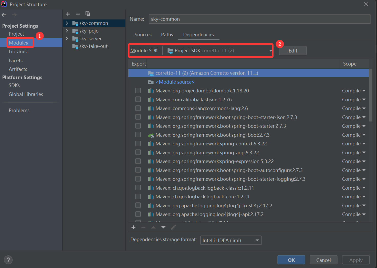
Task: Check Export for logback-classic dependency
Action: (x=138, y=187)
